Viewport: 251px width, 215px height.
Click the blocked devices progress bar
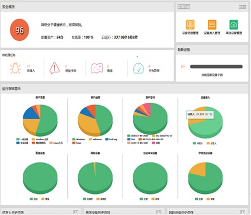tap(217, 67)
